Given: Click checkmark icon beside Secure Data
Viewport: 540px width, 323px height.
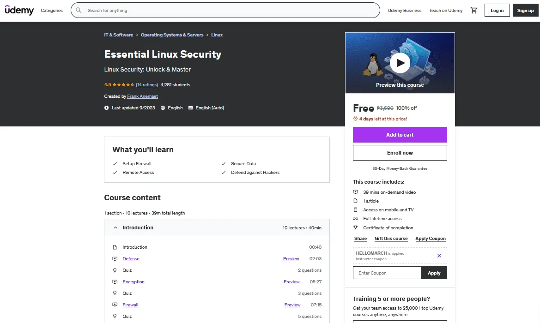Looking at the screenshot, I should click(224, 164).
